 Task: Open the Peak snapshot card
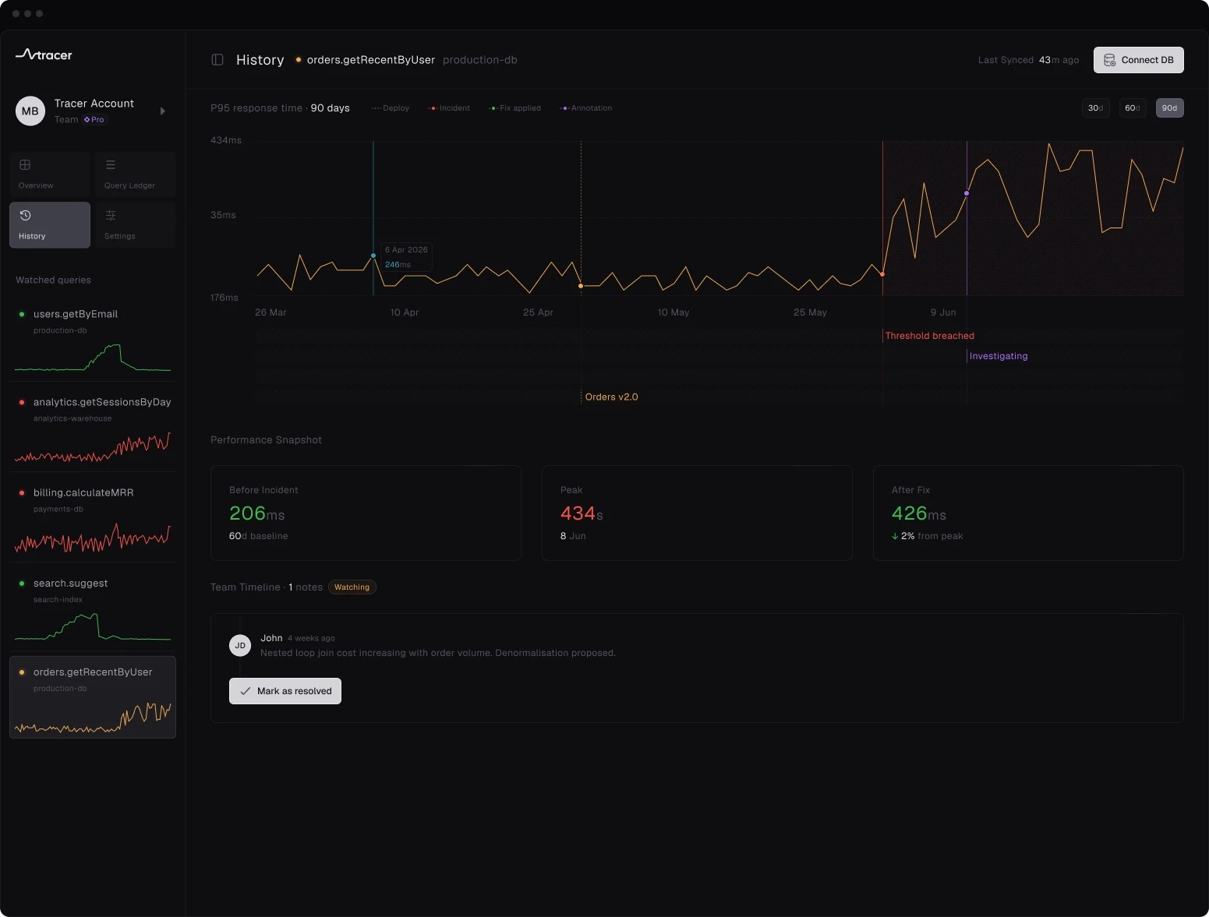[x=697, y=513]
